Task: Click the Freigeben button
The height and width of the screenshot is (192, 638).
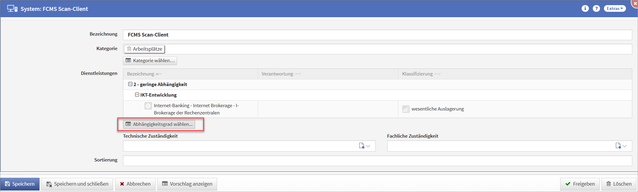Action: 580,184
